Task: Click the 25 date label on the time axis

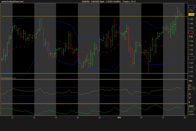Action: pyautogui.click(x=78, y=118)
